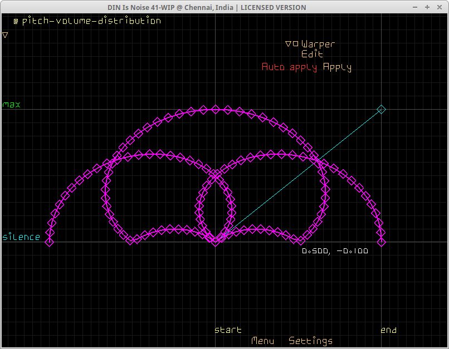Select the magenta vertex at curve's top center

click(x=216, y=109)
